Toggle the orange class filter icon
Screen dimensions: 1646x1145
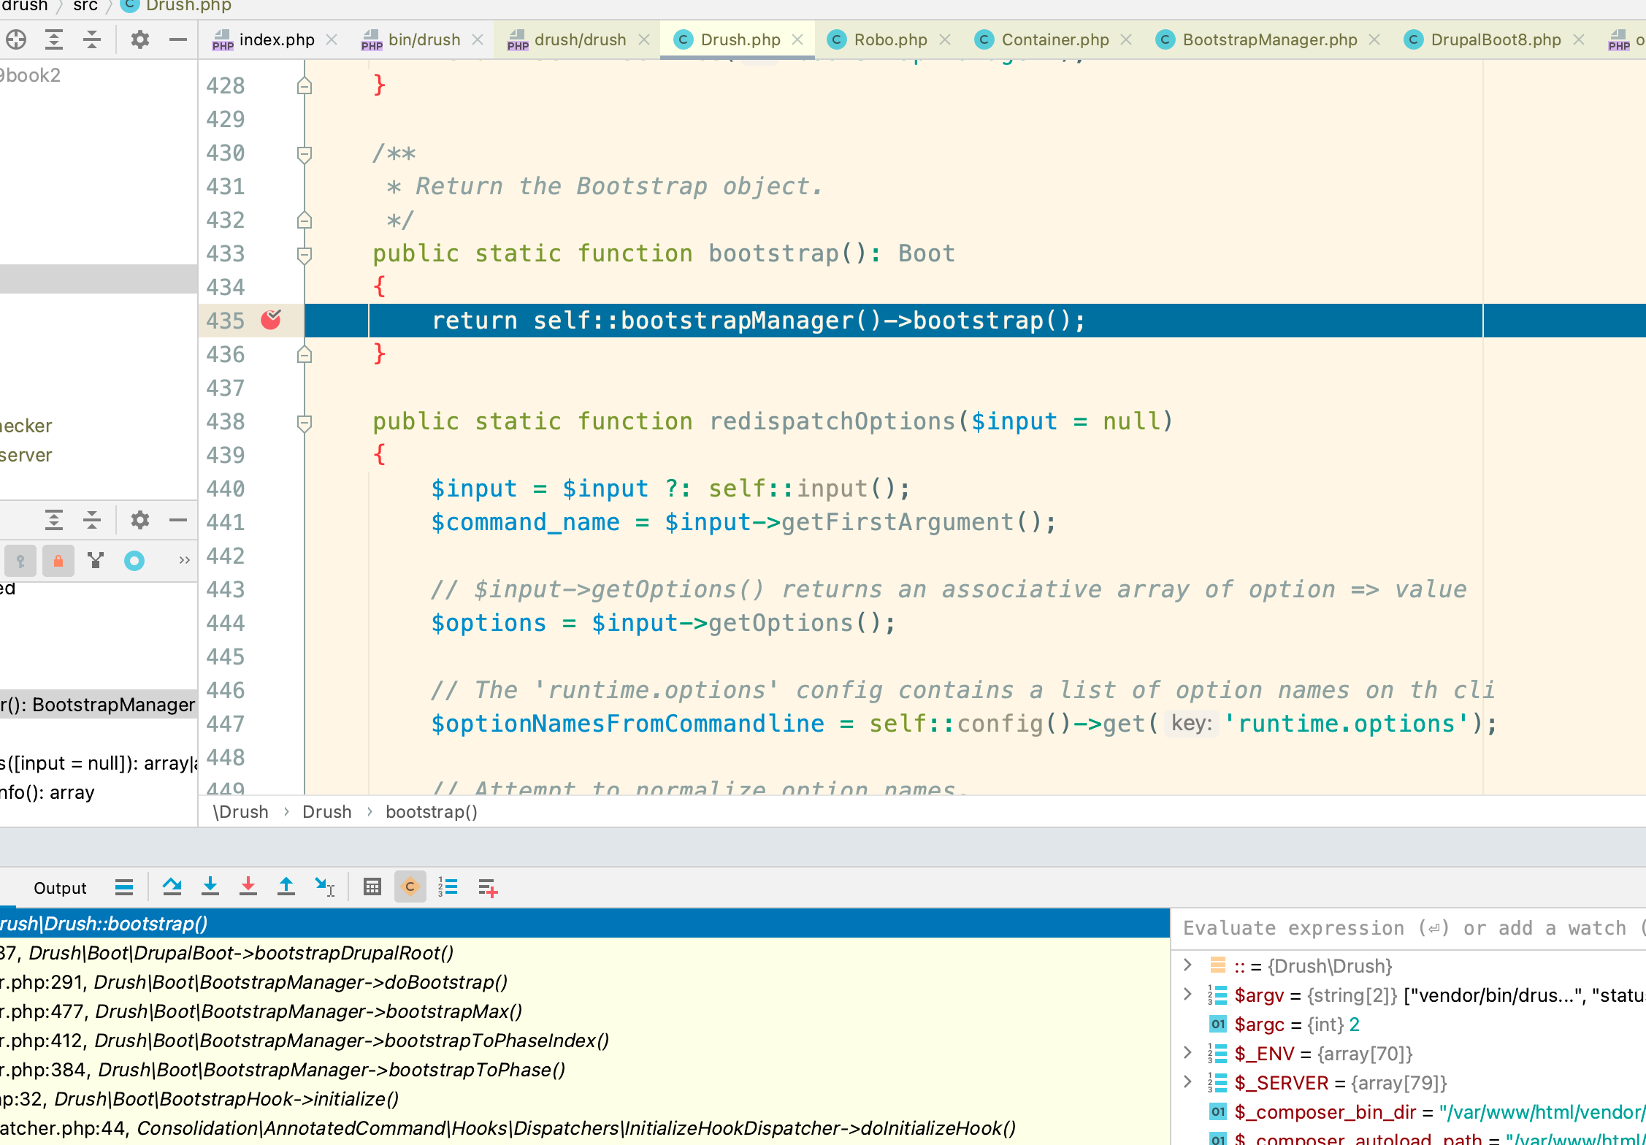(x=410, y=887)
